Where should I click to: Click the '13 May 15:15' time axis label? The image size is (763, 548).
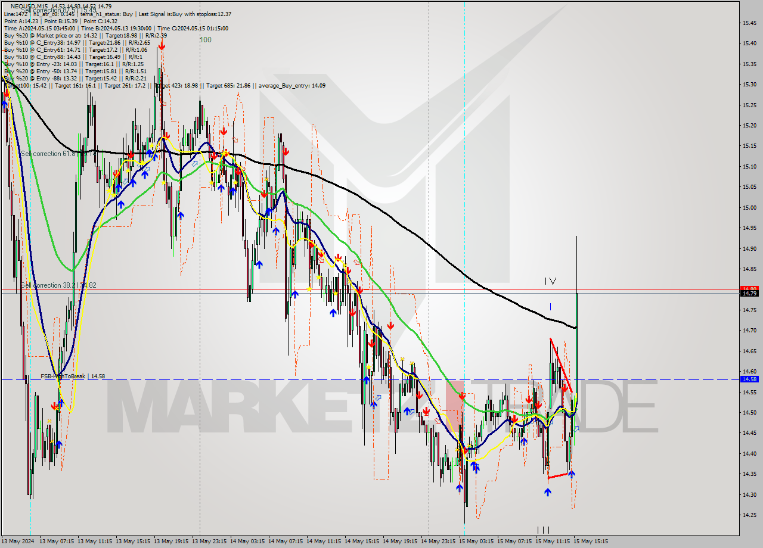point(133,541)
